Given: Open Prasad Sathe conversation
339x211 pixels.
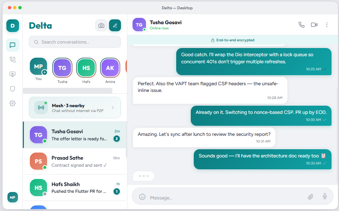Looking at the screenshot, I should coord(75,162).
